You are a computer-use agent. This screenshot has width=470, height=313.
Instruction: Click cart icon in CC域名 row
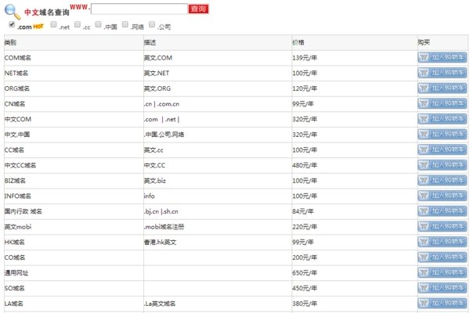click(x=424, y=149)
